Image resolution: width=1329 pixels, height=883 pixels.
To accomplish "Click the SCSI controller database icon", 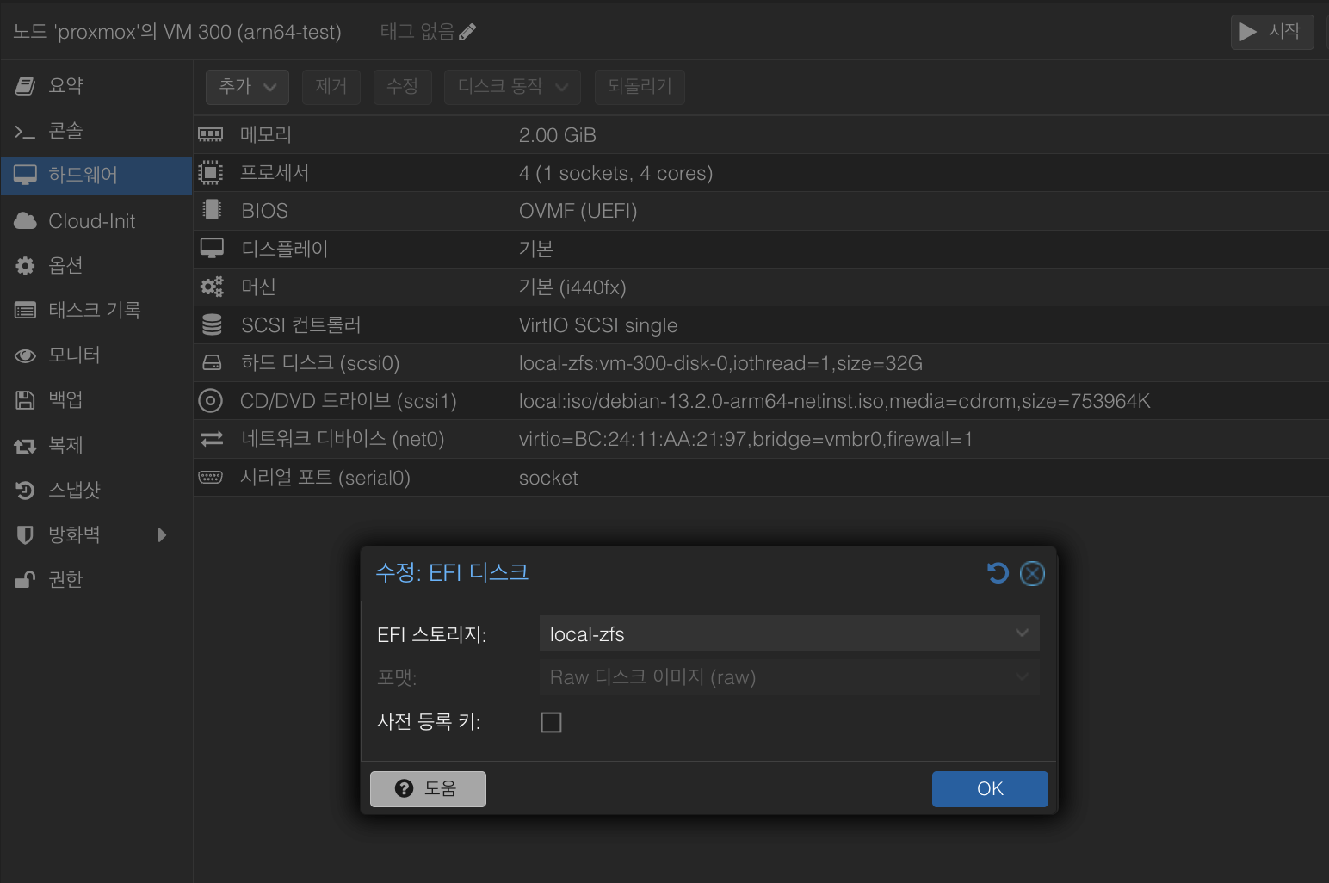I will (x=211, y=325).
